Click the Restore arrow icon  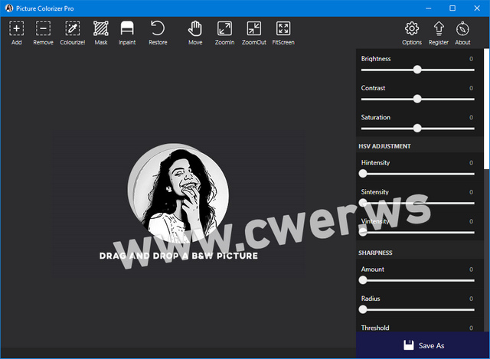(x=158, y=29)
